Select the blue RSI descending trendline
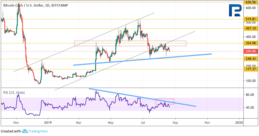 tap(142, 97)
